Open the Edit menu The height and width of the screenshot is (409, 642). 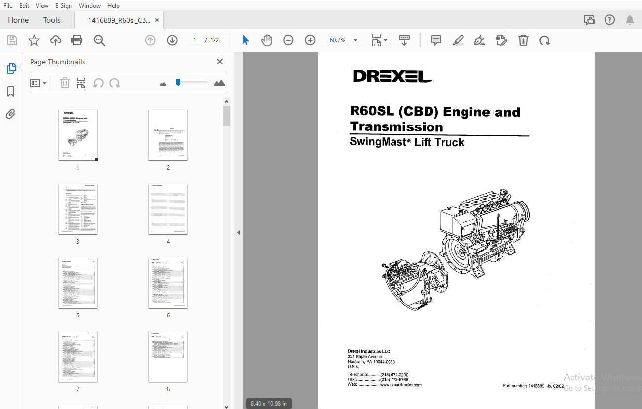click(24, 6)
